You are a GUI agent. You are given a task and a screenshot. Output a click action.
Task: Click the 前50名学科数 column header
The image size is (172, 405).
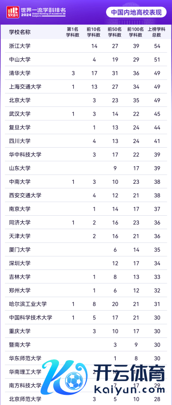click(x=114, y=32)
